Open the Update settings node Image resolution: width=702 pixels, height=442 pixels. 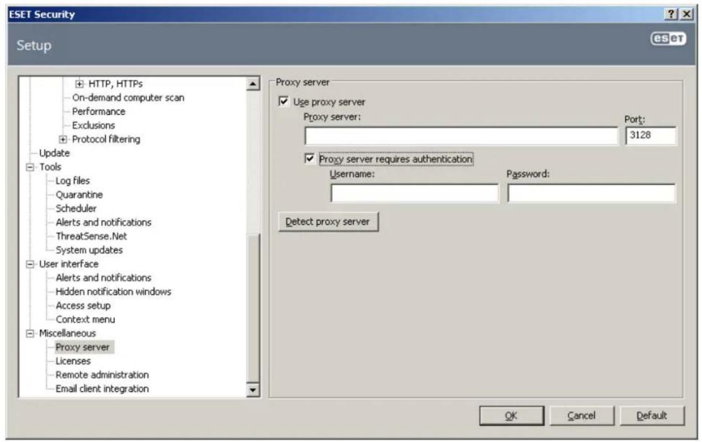[x=54, y=153]
